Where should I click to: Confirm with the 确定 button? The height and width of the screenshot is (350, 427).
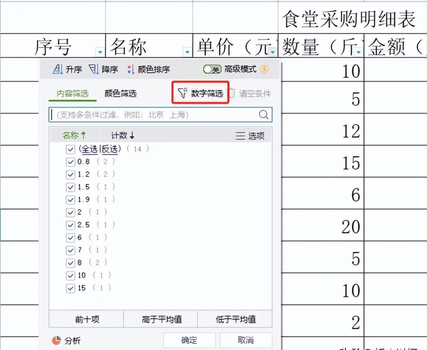click(189, 340)
